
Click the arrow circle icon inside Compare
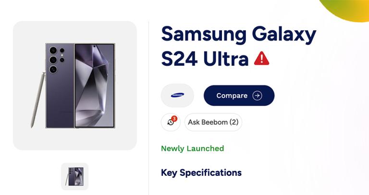(x=258, y=96)
